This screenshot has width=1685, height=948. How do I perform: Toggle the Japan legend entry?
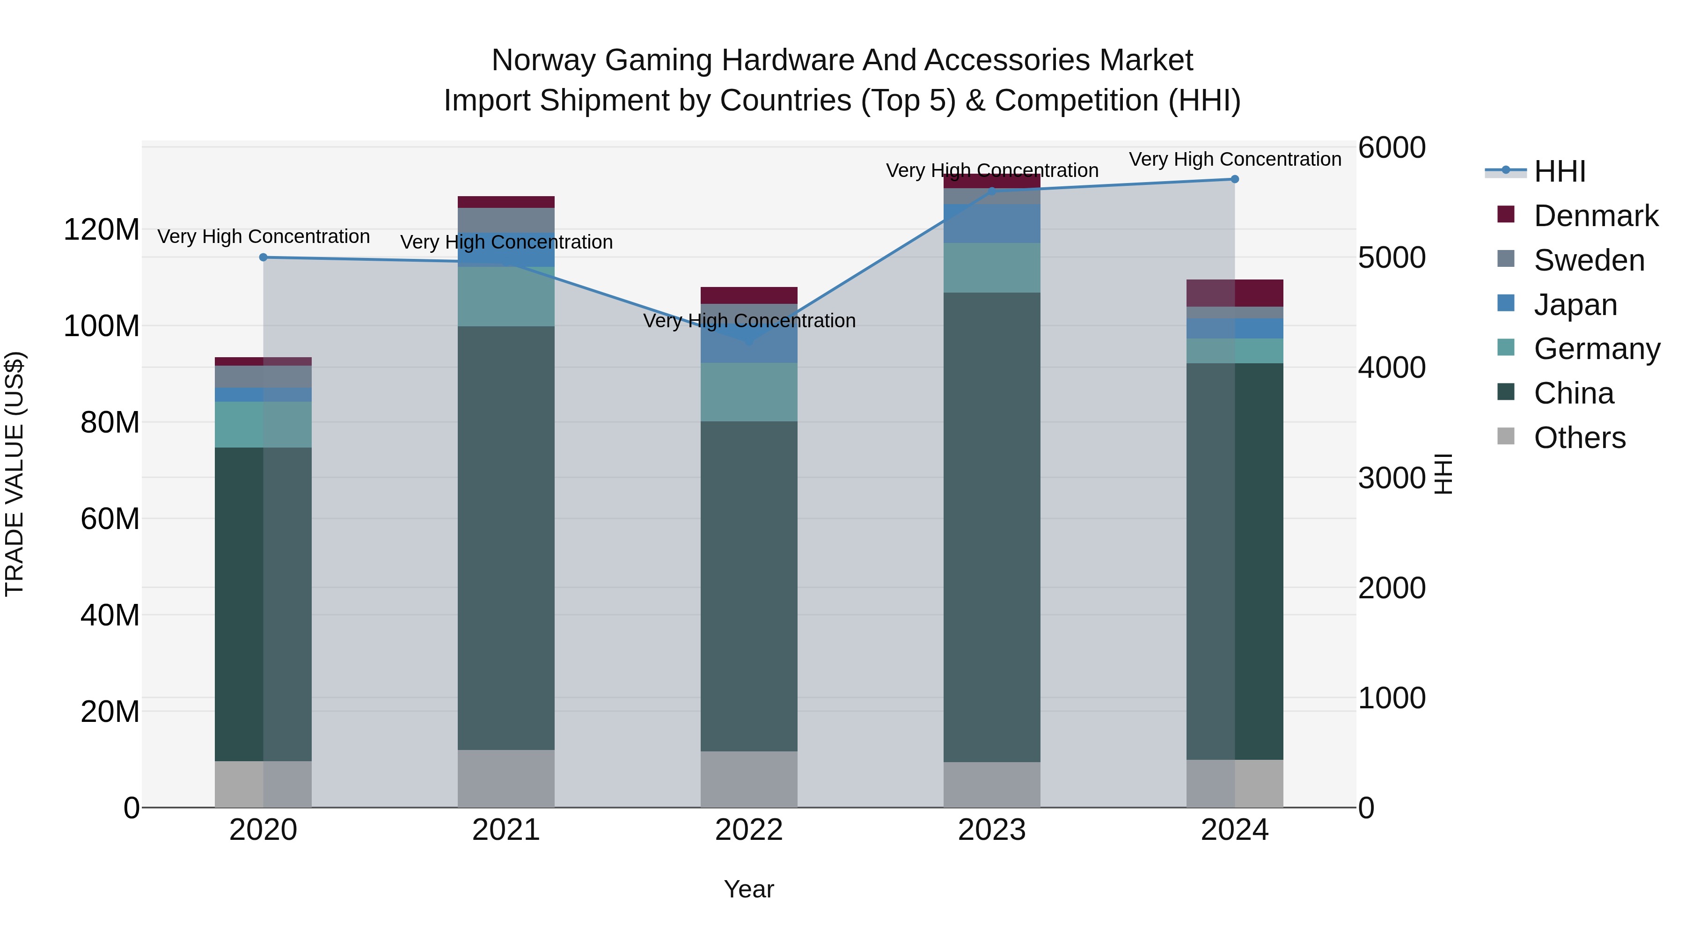pos(1557,305)
